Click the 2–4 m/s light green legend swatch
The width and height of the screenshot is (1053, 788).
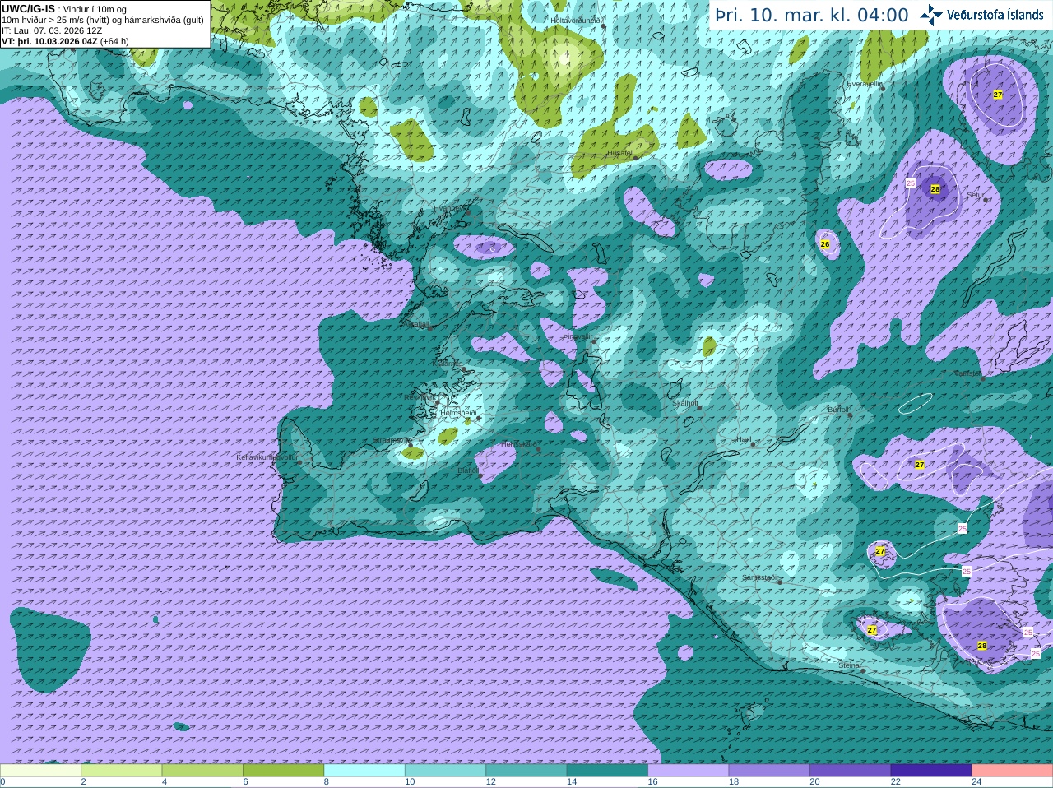[x=121, y=771]
